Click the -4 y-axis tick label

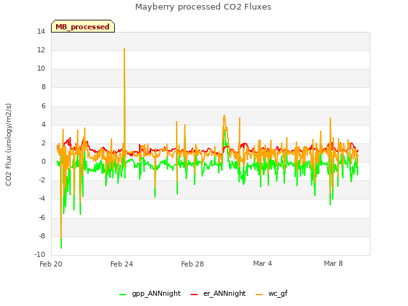[x=42, y=198]
